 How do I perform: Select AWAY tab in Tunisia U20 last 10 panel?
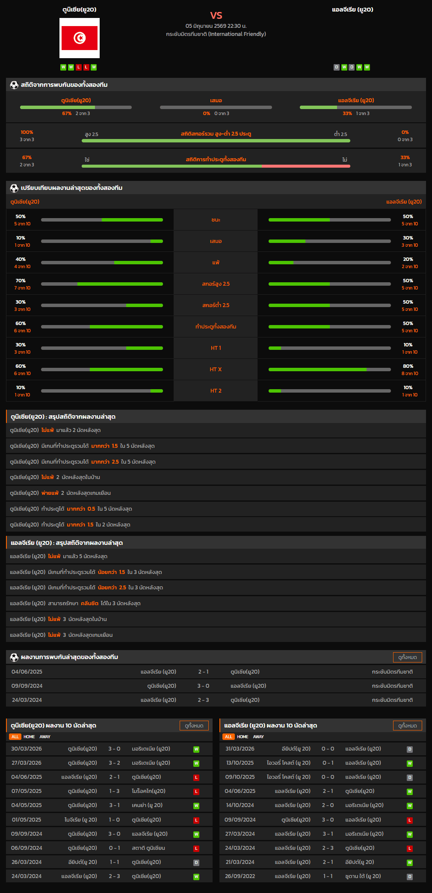(45, 736)
